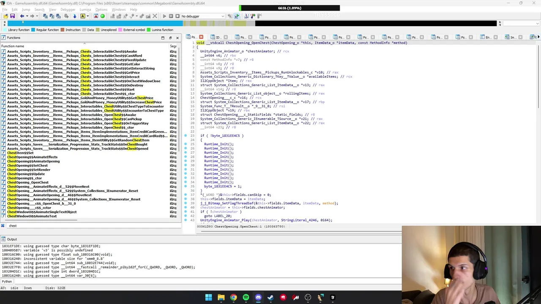Click the open file folder toolbar icon

click(5, 16)
